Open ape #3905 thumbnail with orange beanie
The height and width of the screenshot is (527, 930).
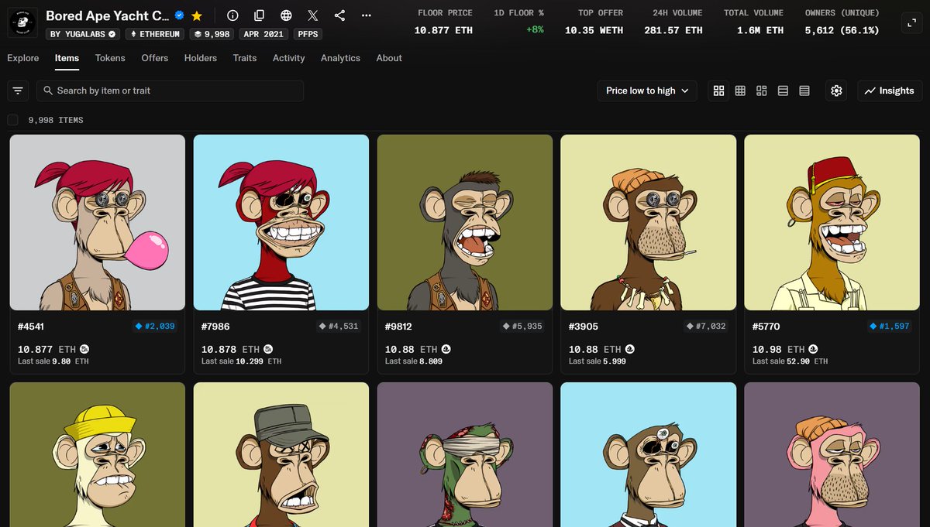pos(649,223)
